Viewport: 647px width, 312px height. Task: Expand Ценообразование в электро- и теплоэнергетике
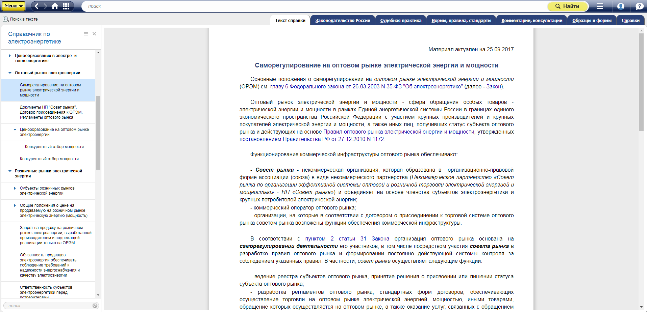click(x=10, y=56)
